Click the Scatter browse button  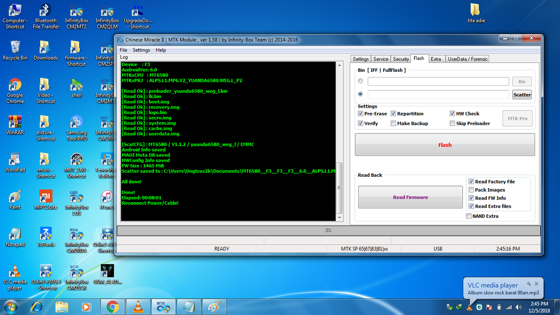[x=522, y=94]
